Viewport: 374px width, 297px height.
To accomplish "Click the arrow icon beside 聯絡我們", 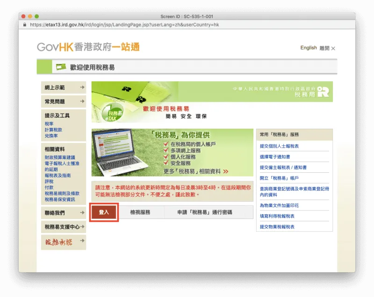I will pyautogui.click(x=82, y=212).
